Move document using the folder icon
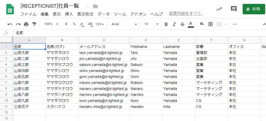The width and height of the screenshot is (266, 121). click(95, 6)
